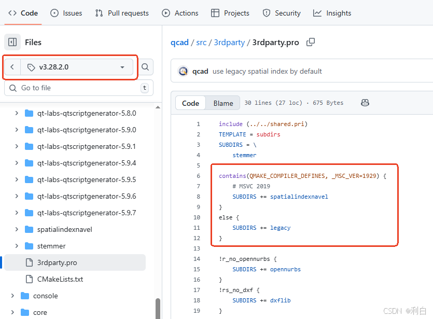Expand the qt-labs-qtscriptgenerator-5.9.4 folder chevron
The height and width of the screenshot is (319, 433).
click(17, 163)
